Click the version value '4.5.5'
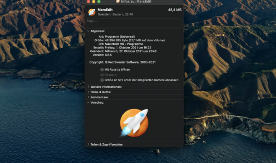276x163 pixels. (x=108, y=55)
